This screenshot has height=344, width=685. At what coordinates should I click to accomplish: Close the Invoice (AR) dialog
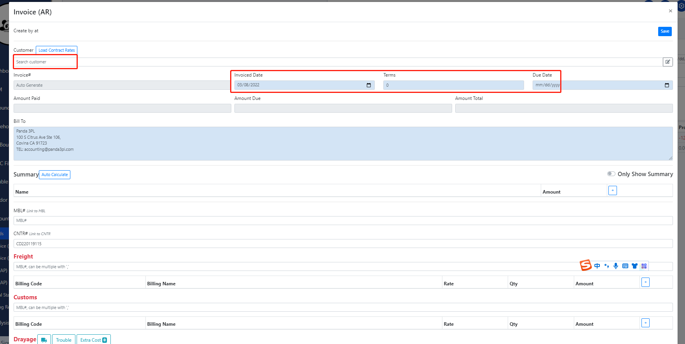[670, 11]
